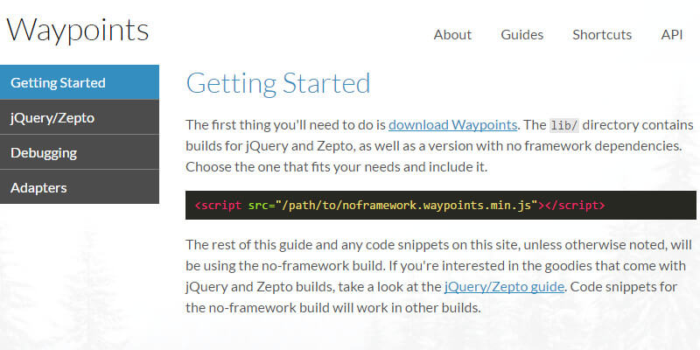The width and height of the screenshot is (700, 350).
Task: Follow the download Waypoints link
Action: pyautogui.click(x=454, y=124)
